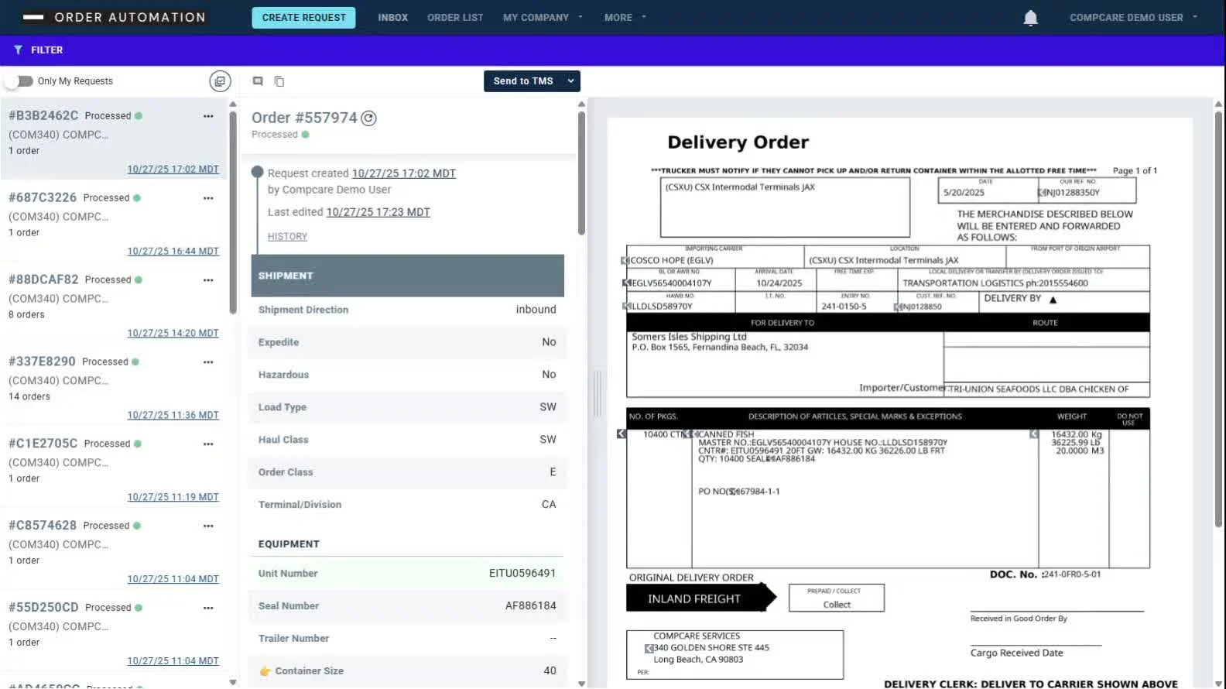Click the circular stack icon in request list header
1226x689 pixels.
coord(220,81)
